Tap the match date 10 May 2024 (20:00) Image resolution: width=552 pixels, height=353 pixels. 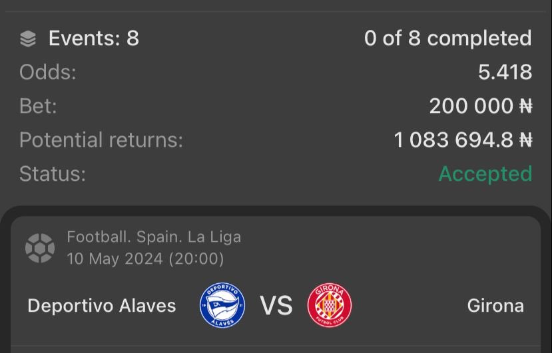click(x=145, y=258)
